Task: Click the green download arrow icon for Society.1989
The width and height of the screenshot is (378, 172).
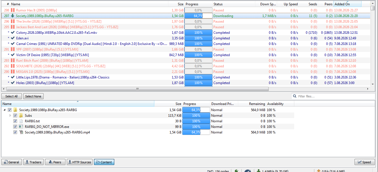Action: click(13, 16)
